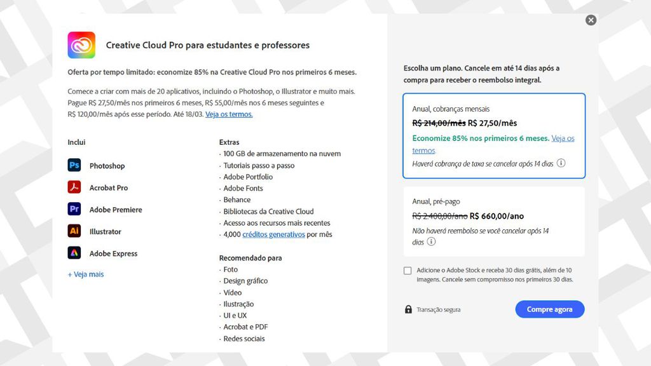Image resolution: width=651 pixels, height=366 pixels.
Task: Close the purchase dialog
Action: pos(591,20)
